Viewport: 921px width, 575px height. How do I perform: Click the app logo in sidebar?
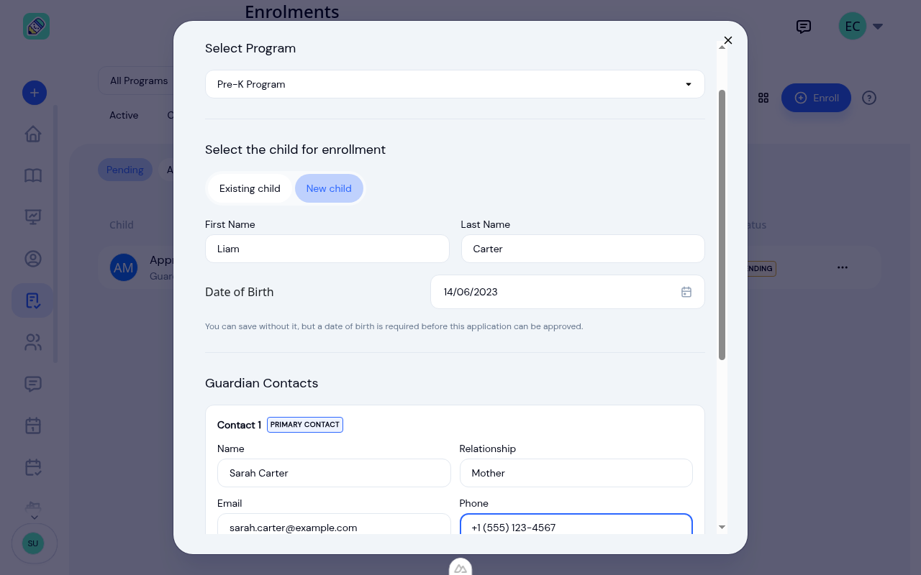[x=36, y=27]
